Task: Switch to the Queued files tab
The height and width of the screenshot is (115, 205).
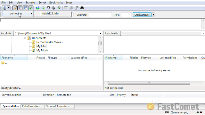Action: (11, 106)
